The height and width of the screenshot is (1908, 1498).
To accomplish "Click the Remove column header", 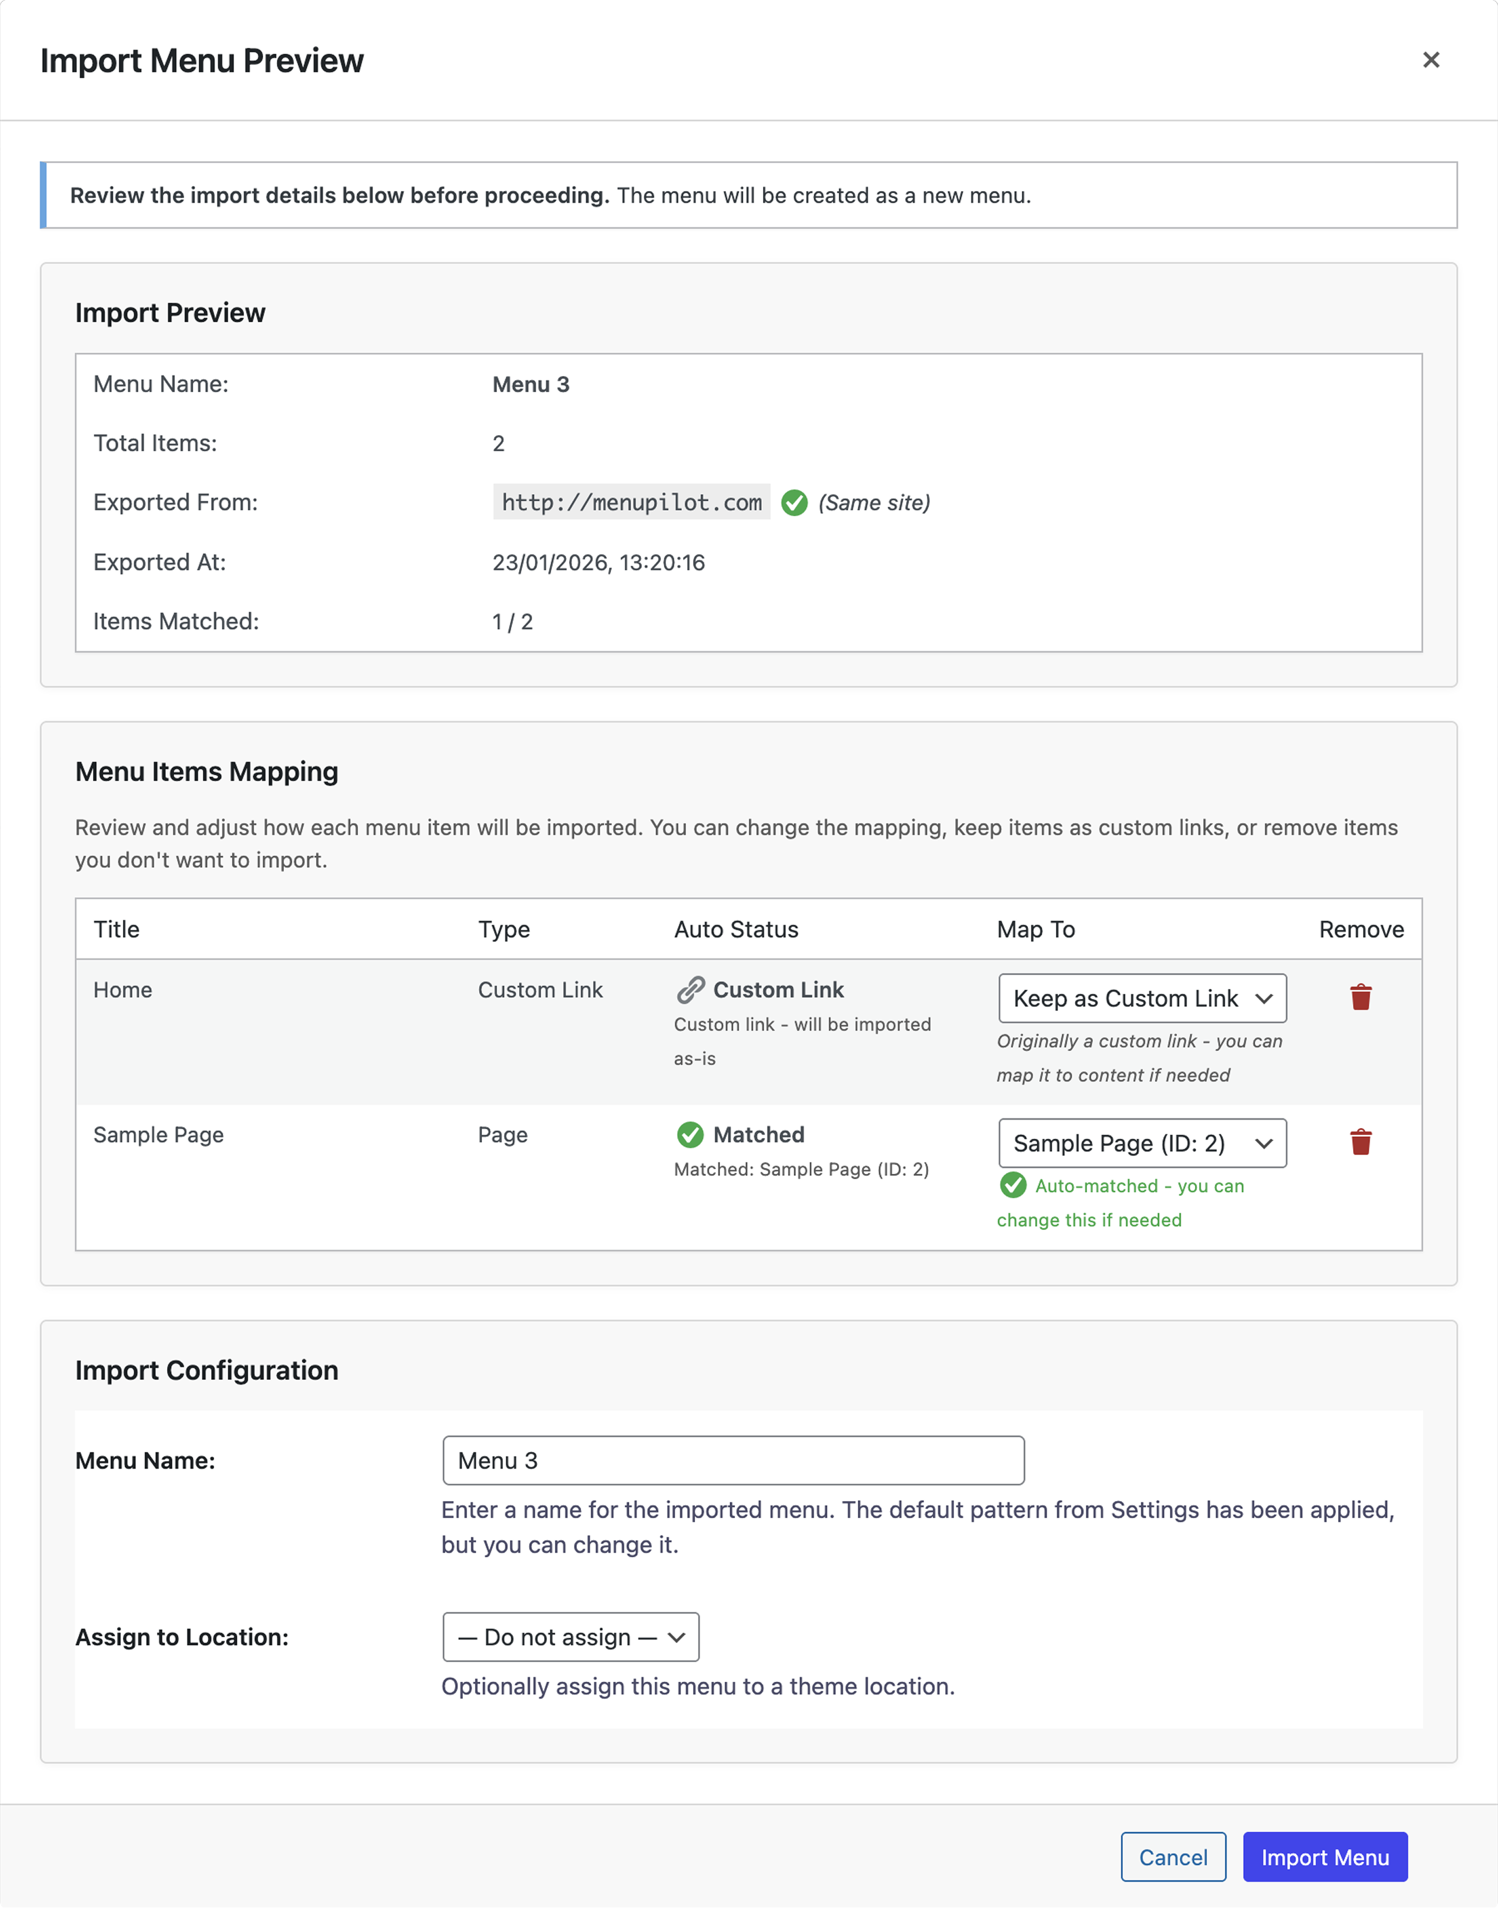I will click(x=1361, y=929).
